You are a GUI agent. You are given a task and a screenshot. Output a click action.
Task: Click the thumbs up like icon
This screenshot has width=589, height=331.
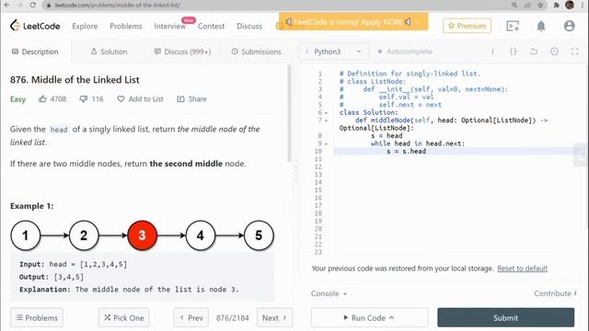pos(42,99)
